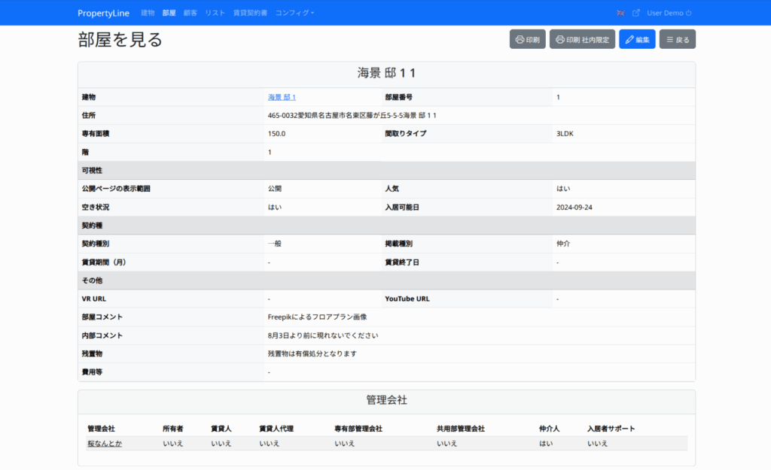The height and width of the screenshot is (470, 771).
Task: Click the 海景 邸 1 1 card header
Action: tap(386, 74)
